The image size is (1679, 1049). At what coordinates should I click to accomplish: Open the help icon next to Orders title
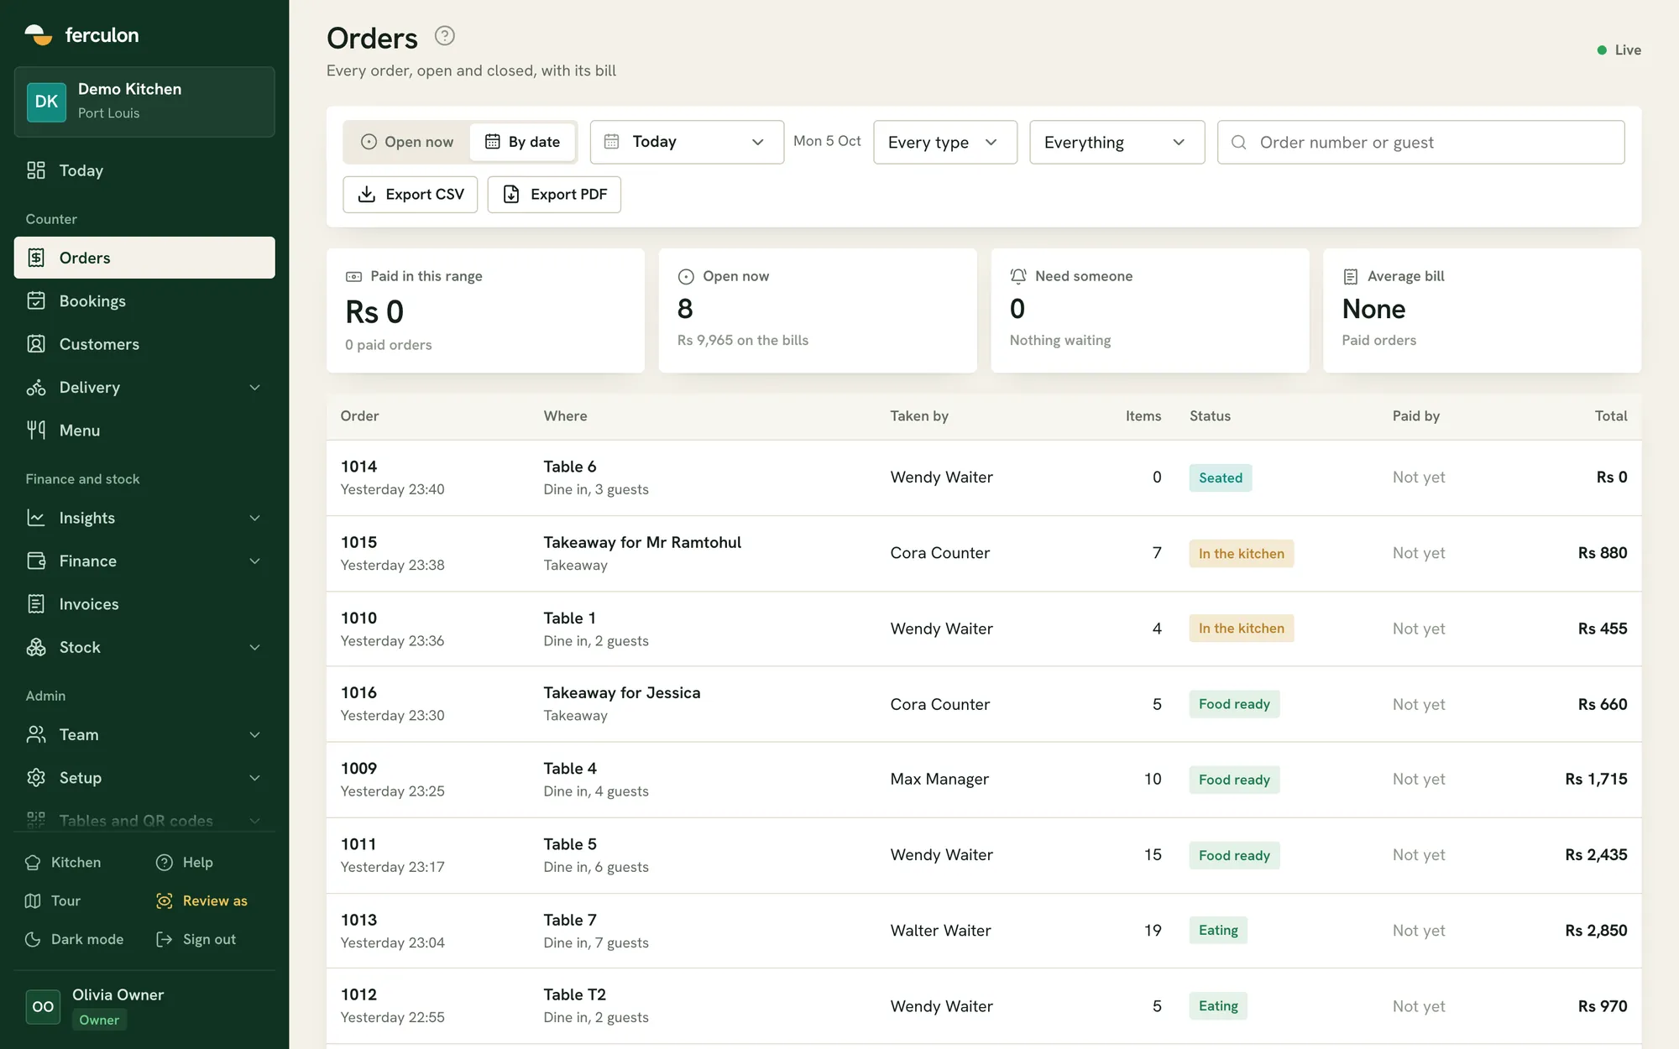(444, 36)
